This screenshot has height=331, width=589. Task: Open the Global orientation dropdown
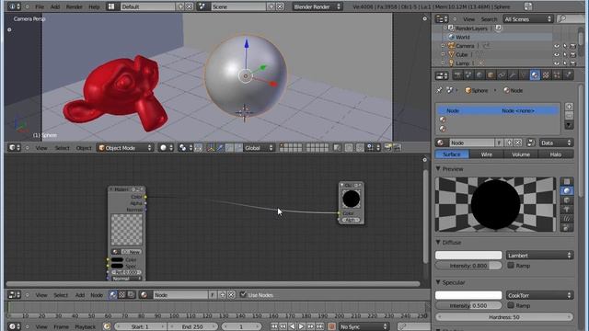(259, 148)
